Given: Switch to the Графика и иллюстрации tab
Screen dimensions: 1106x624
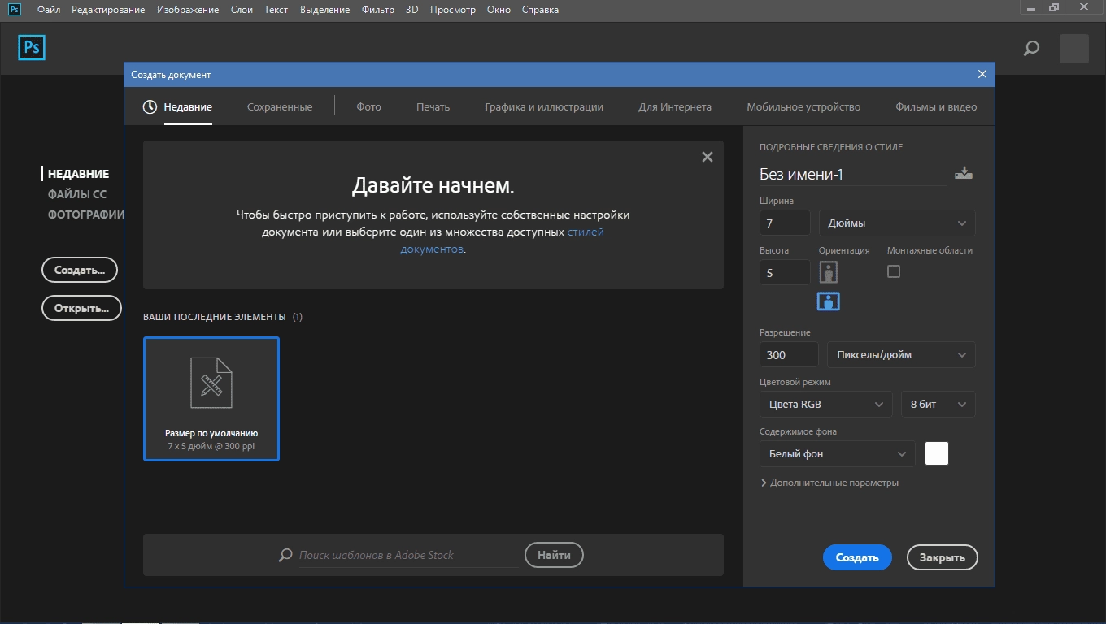Looking at the screenshot, I should (544, 106).
